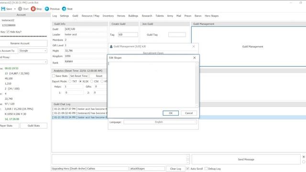The height and width of the screenshot is (172, 306).
Task: Click the Set Reset Time button
Action: (79, 76)
